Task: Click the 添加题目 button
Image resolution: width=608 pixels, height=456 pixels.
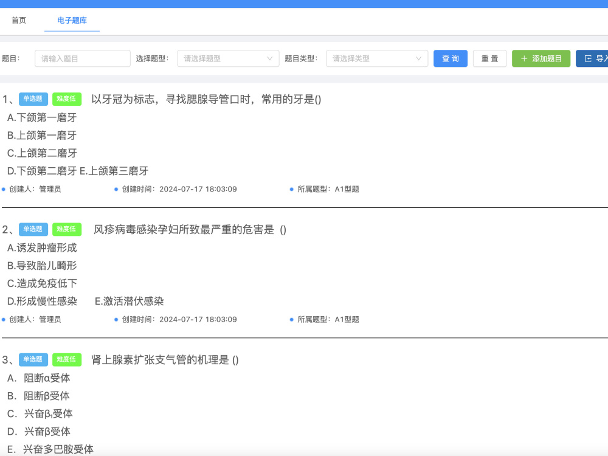Action: (541, 58)
